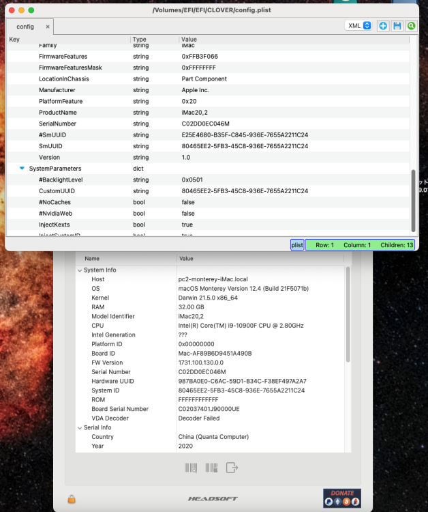Click the orange padlock icon
Image resolution: width=428 pixels, height=512 pixels.
72,499
